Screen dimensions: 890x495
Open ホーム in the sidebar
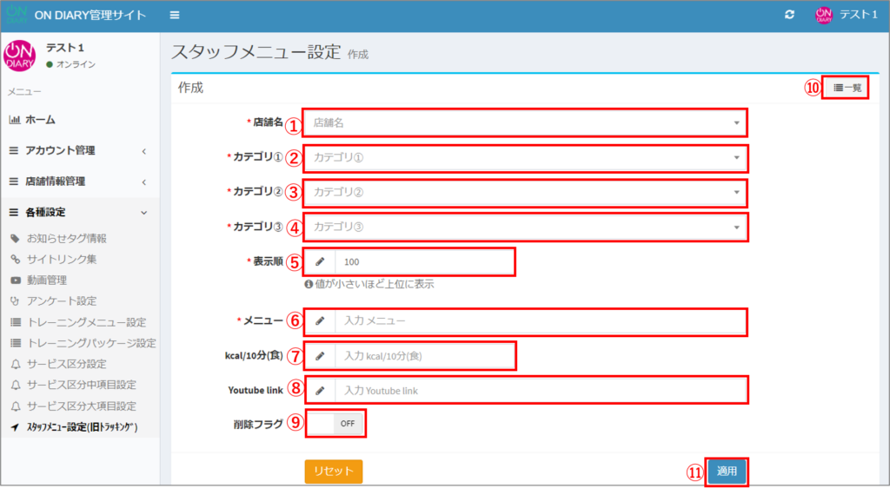(x=40, y=120)
